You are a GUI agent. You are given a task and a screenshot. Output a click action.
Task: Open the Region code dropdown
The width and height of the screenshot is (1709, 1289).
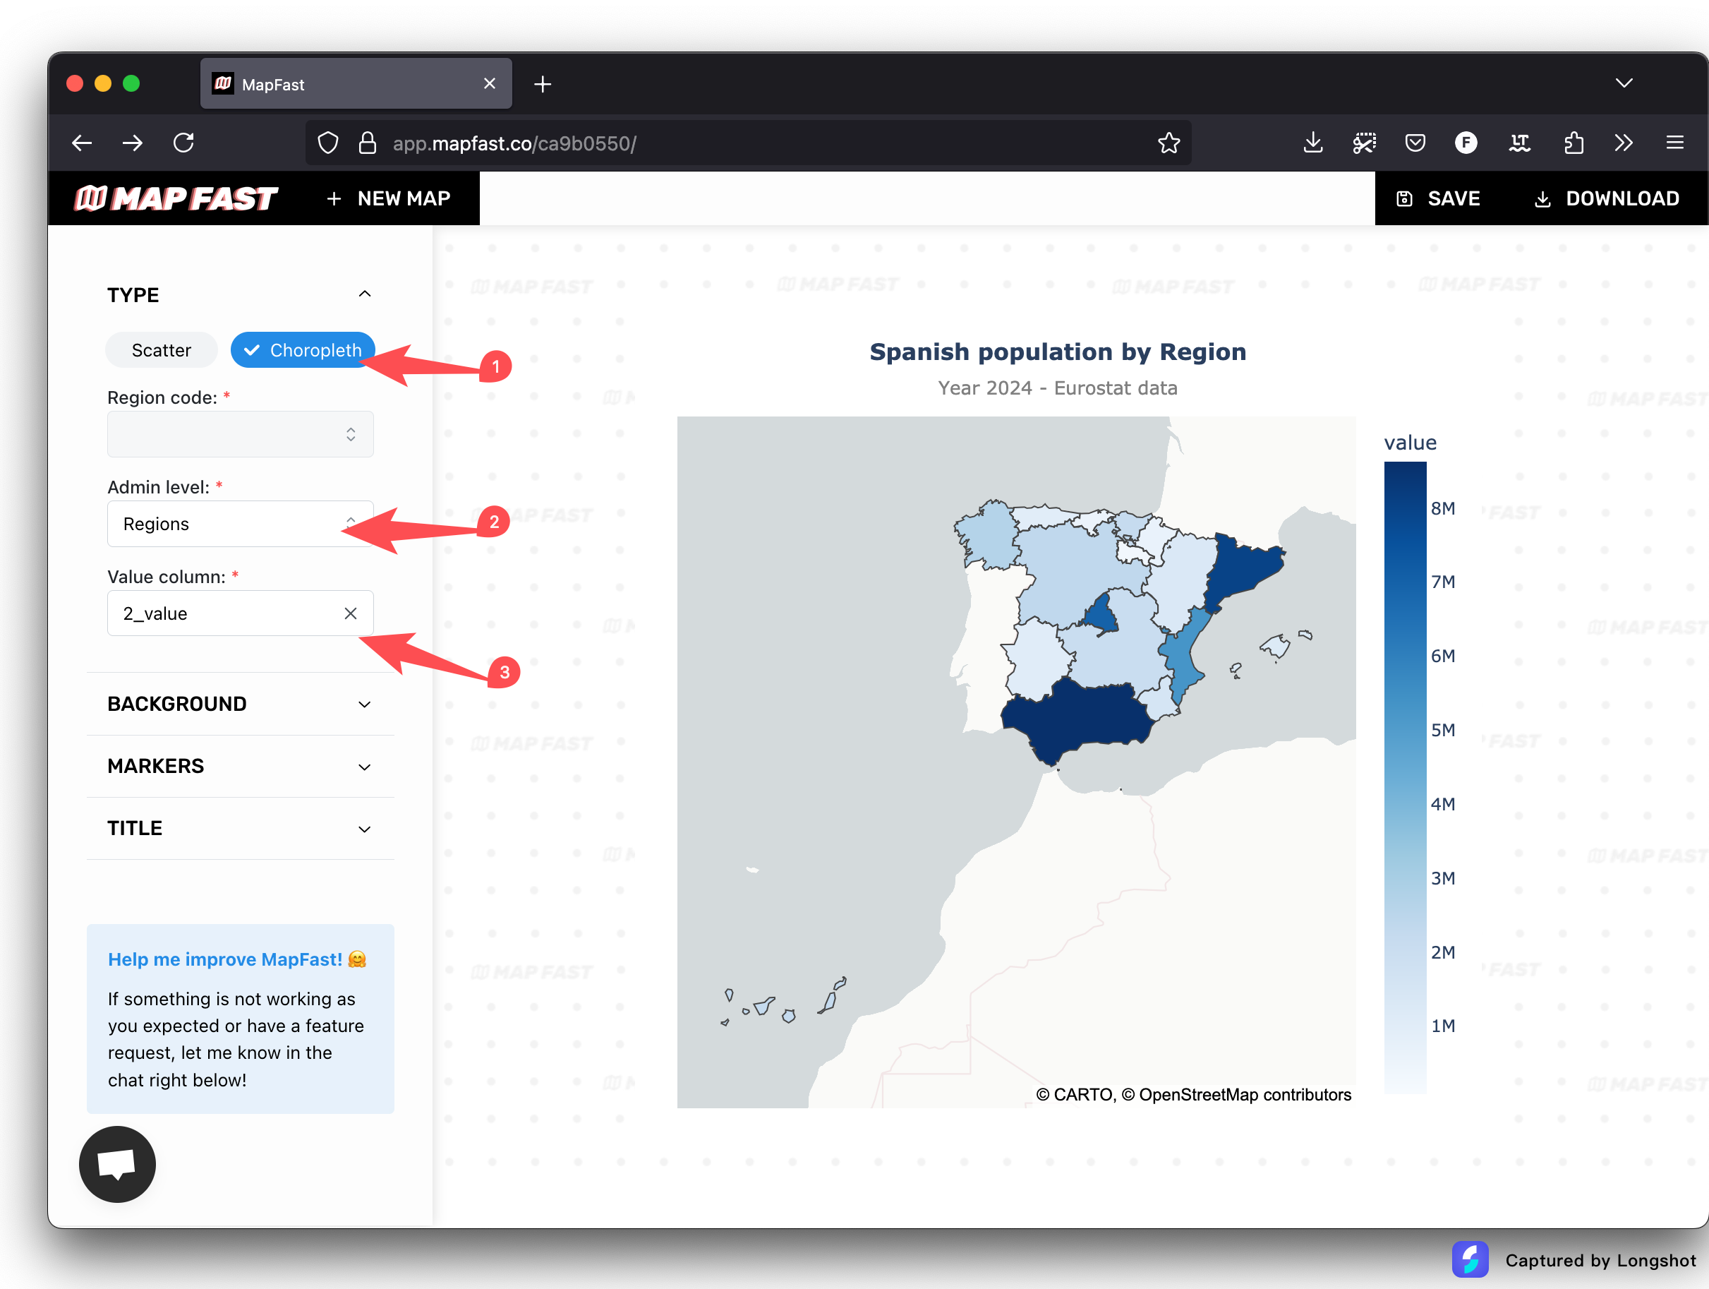point(241,434)
